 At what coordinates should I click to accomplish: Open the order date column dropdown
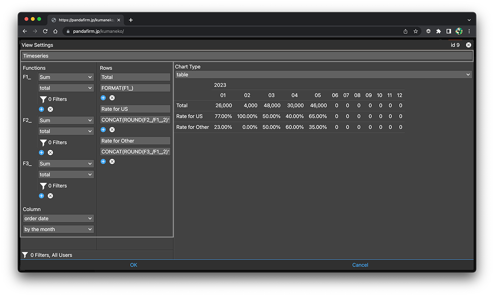(58, 218)
